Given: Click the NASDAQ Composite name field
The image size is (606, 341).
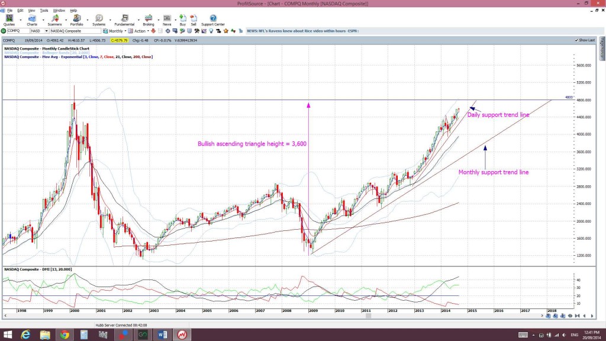Looking at the screenshot, I should click(x=75, y=31).
